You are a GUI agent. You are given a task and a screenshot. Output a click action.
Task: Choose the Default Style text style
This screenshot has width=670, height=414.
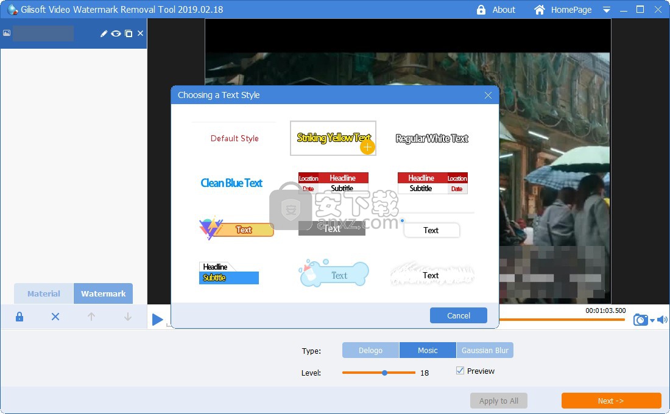pos(234,138)
